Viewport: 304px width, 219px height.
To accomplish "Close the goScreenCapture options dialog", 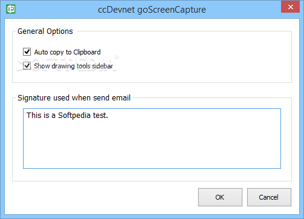I will tap(290, 7).
